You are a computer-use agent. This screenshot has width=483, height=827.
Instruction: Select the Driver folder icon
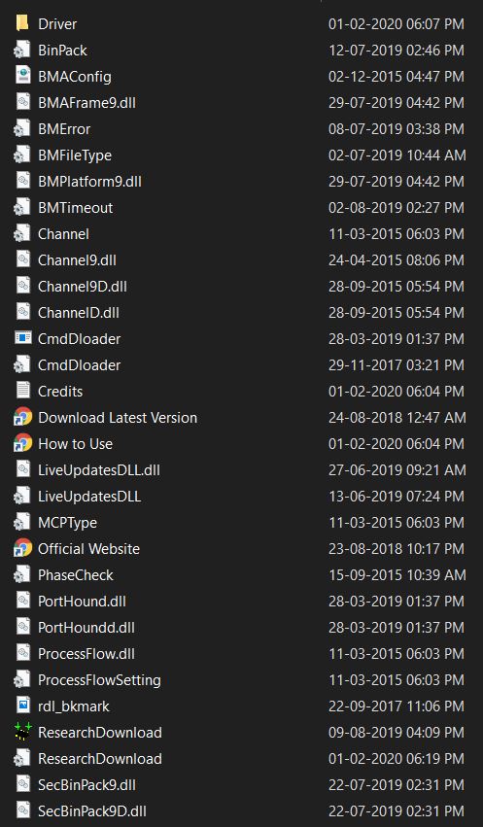tap(22, 23)
